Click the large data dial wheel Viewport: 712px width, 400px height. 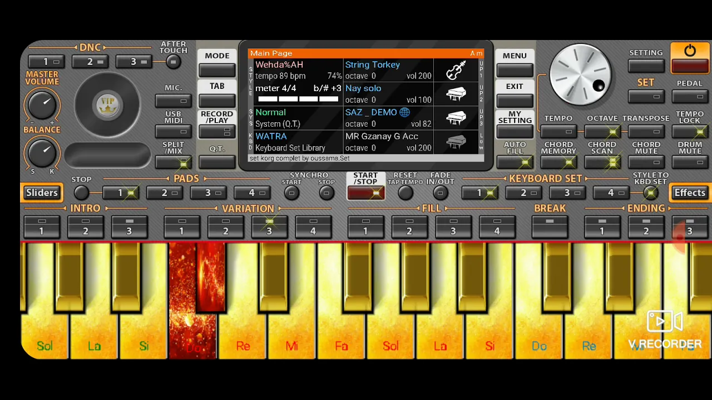pyautogui.click(x=580, y=75)
